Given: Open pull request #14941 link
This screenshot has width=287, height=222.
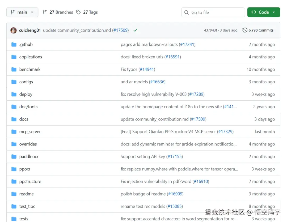Looking at the screenshot, I should pyautogui.click(x=147, y=69).
